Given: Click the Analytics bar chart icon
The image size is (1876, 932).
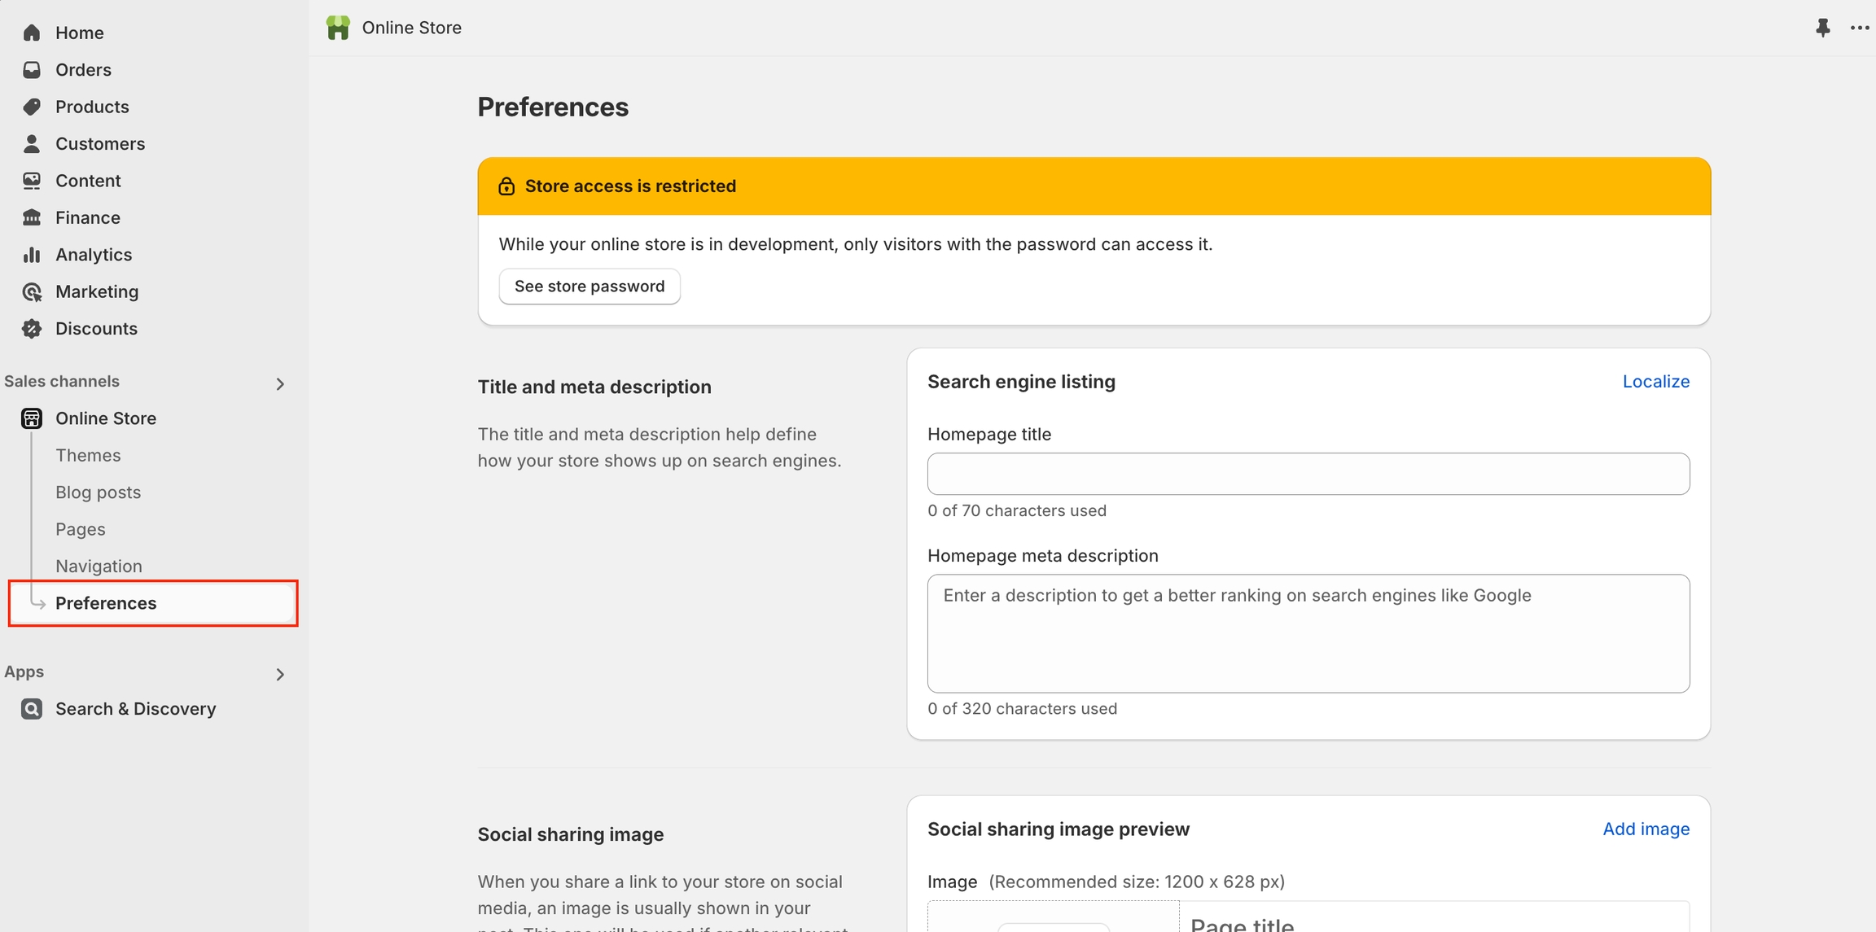Looking at the screenshot, I should coord(32,255).
